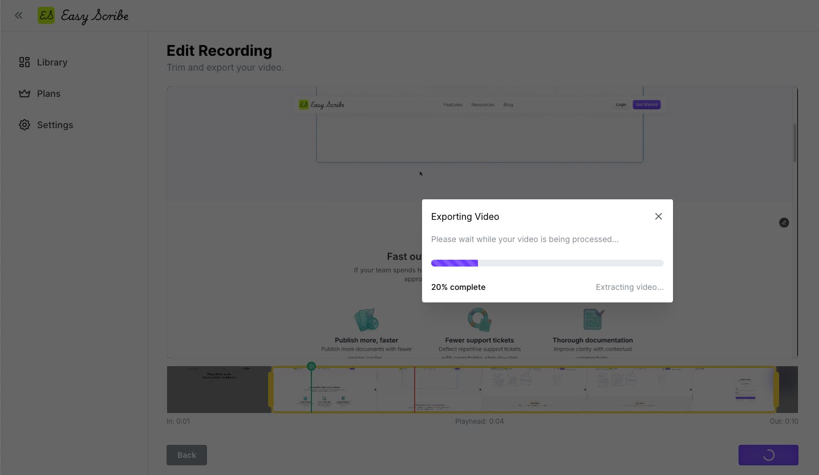Viewport: 819px width, 475px height.
Task: Click the pencil edit icon on the preview
Action: coord(784,223)
